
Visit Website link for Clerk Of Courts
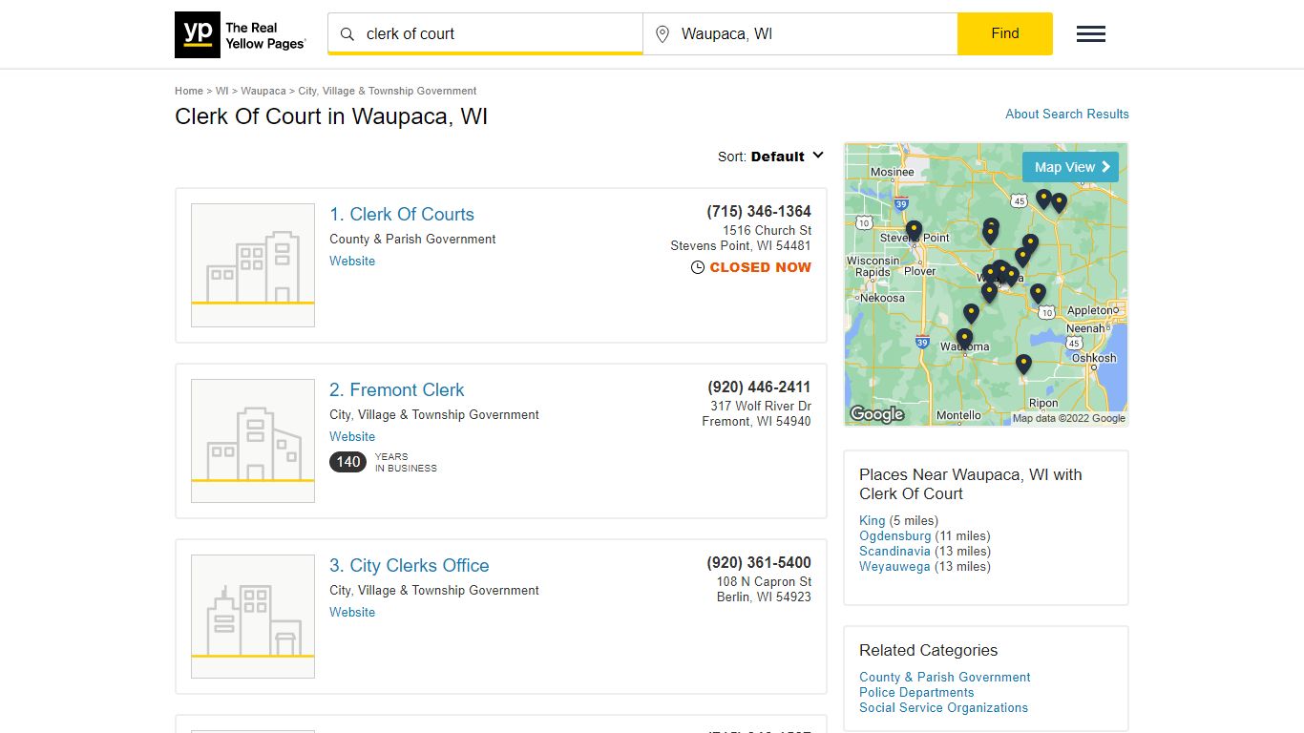[352, 261]
